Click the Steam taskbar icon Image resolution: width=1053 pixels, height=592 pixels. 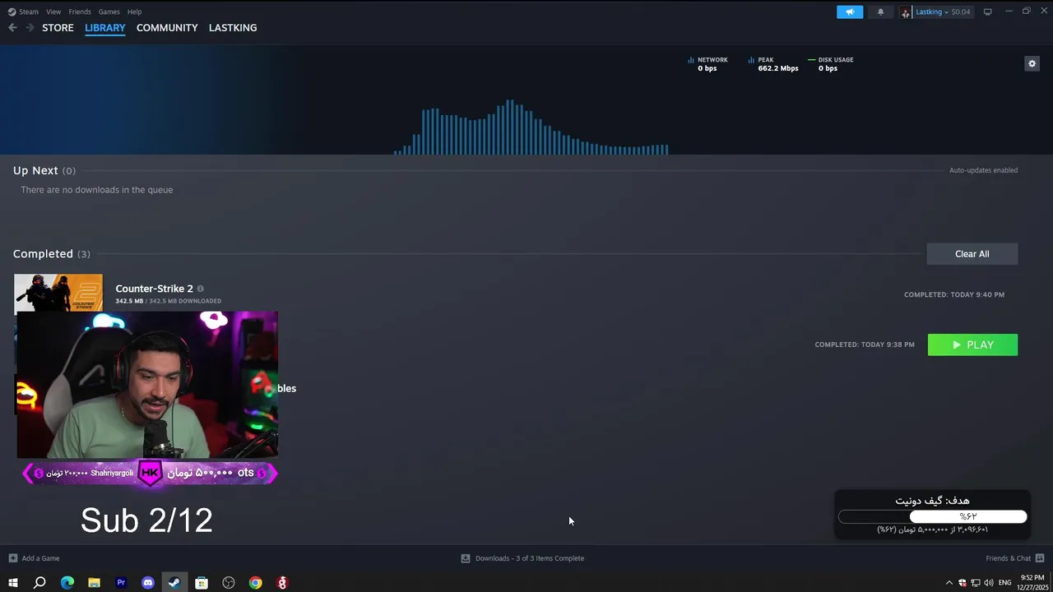174,583
